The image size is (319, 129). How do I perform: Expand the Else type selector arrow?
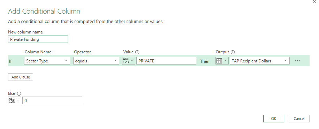[x=18, y=100]
